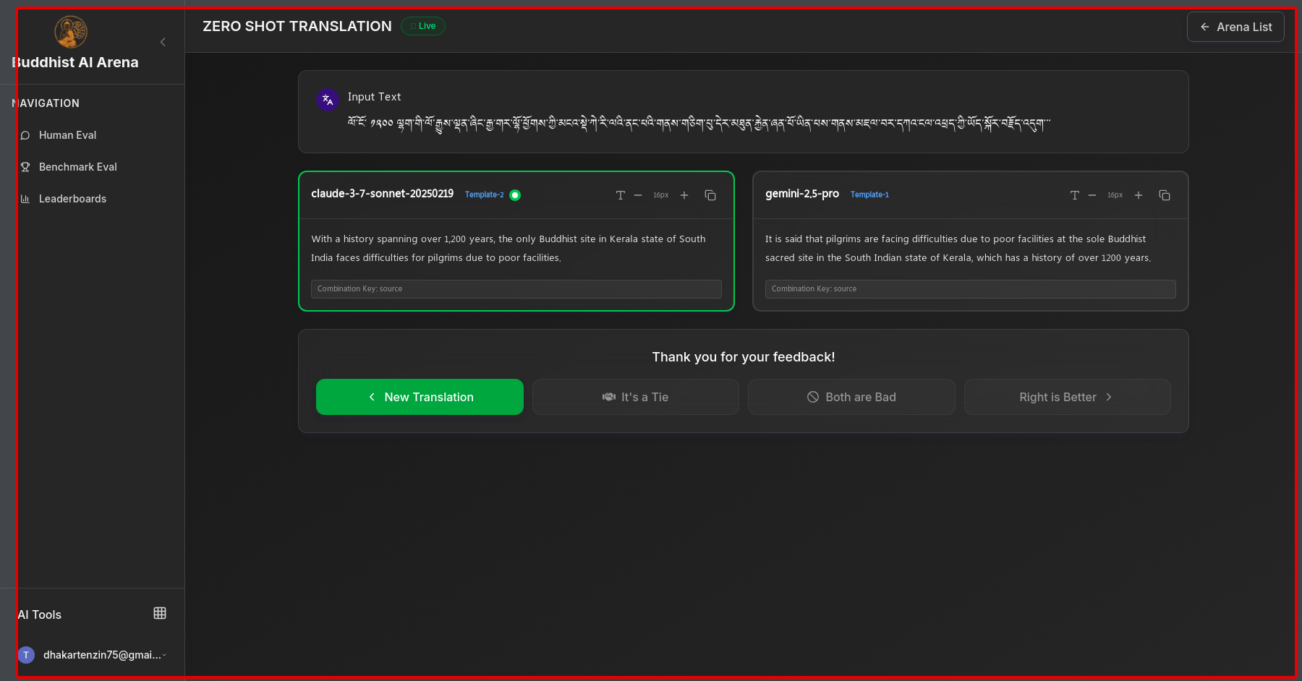Vote Right is Better
1302x681 pixels.
1067,397
